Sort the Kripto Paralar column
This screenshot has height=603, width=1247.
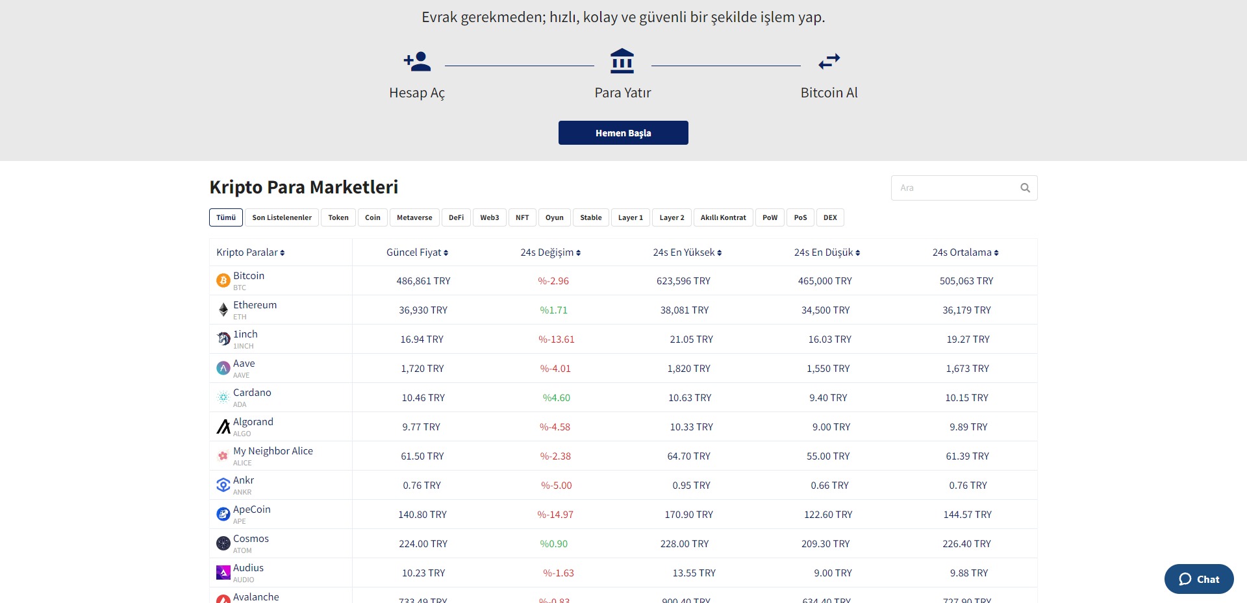click(x=250, y=252)
